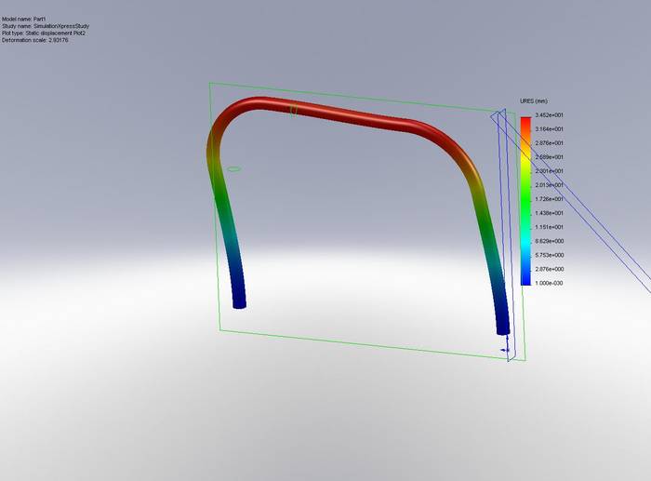Click the origin arrow marker near right leg
Image resolution: width=651 pixels, height=481 pixels.
point(505,351)
